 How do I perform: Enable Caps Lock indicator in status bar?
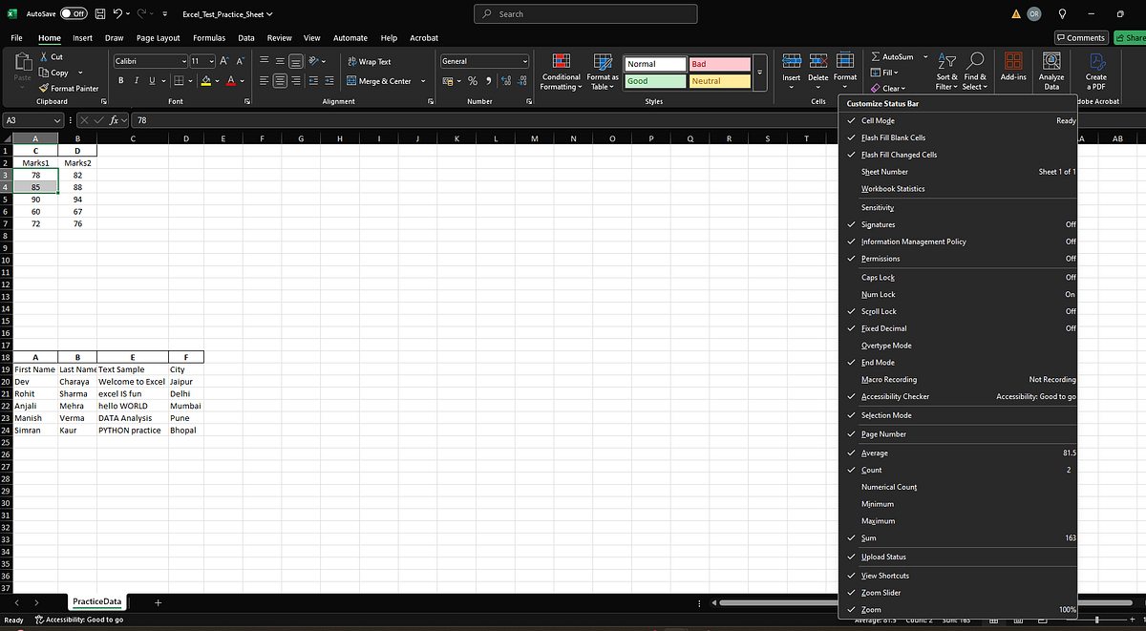click(x=879, y=277)
